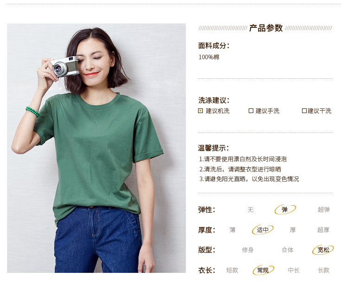Select 中长 length option

294,270
